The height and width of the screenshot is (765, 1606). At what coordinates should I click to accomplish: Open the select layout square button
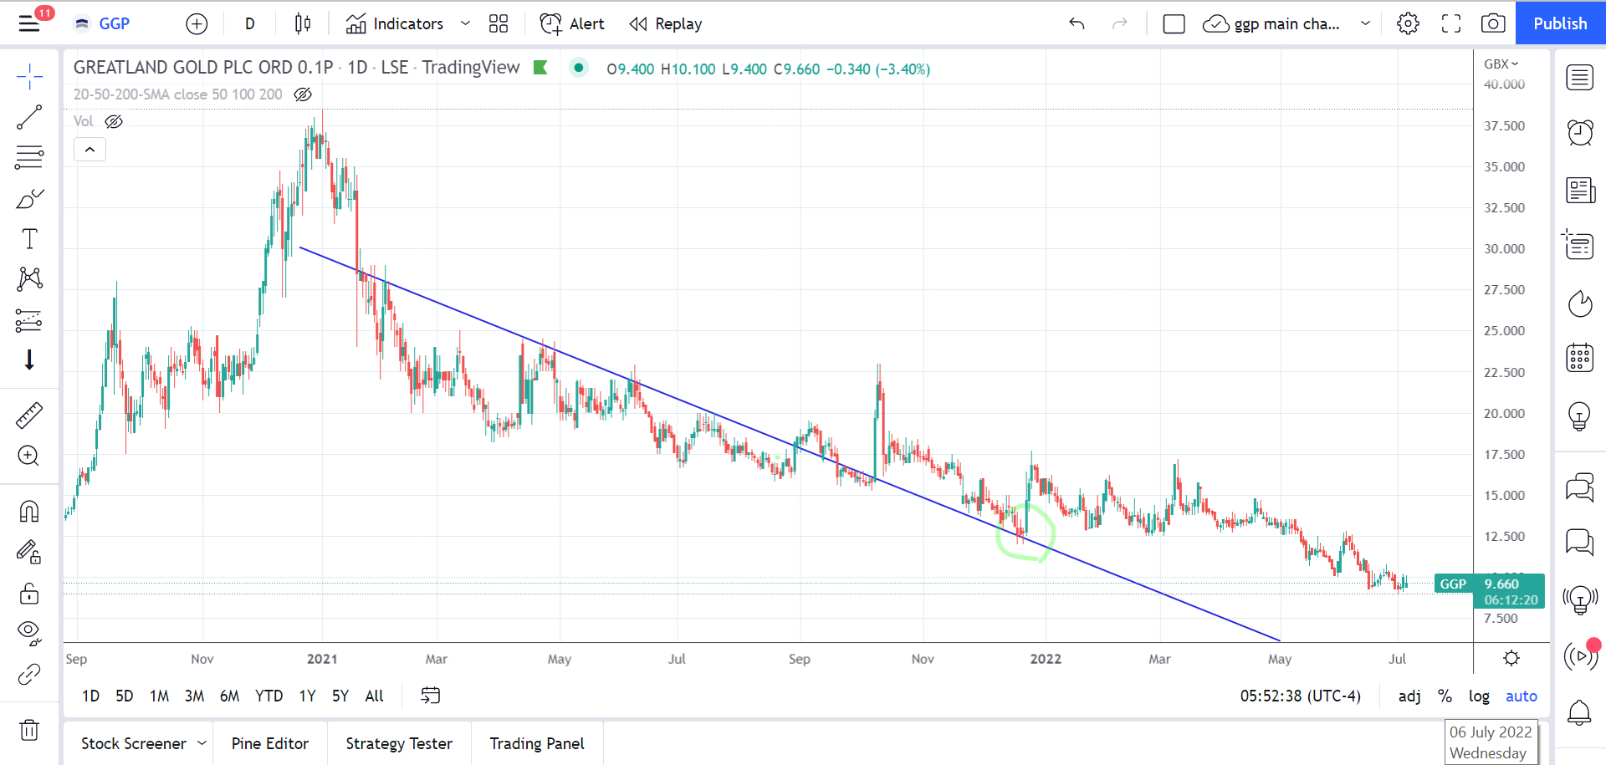1174,24
